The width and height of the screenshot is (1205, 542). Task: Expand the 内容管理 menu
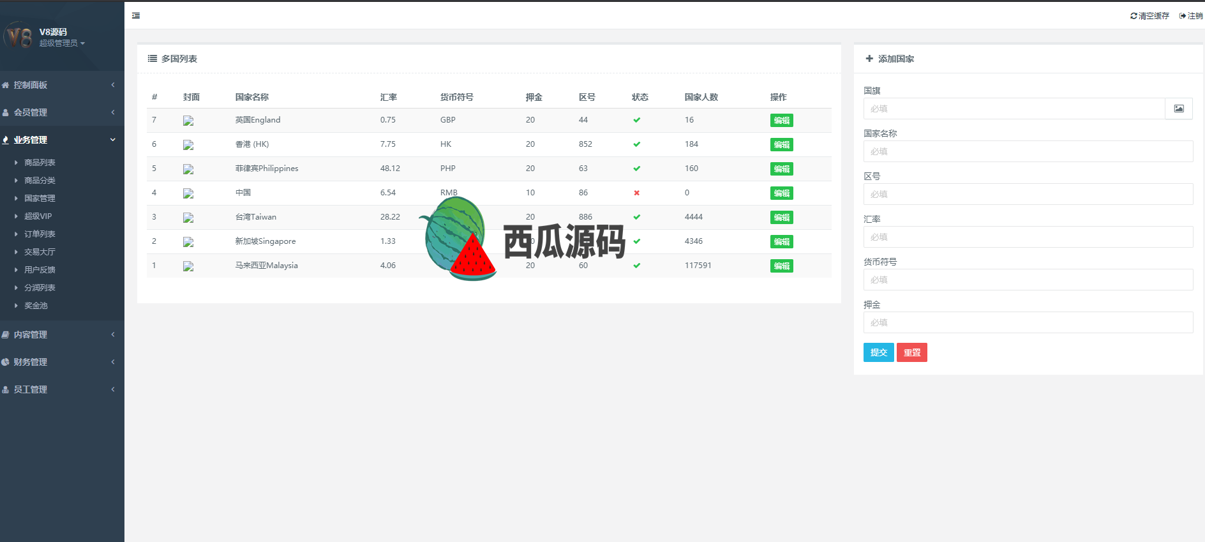pos(62,335)
